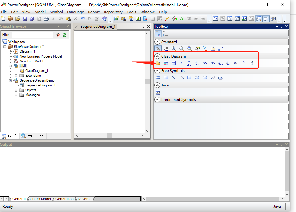The width and height of the screenshot is (296, 212).
Task: Expand the Predefined Symbols section
Action: pos(157,99)
